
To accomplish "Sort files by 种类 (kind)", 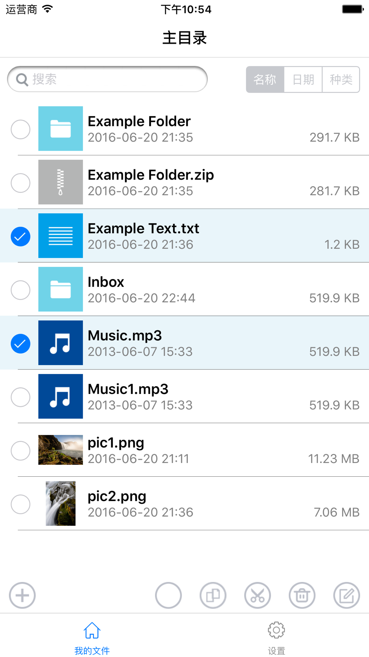I will tap(341, 79).
